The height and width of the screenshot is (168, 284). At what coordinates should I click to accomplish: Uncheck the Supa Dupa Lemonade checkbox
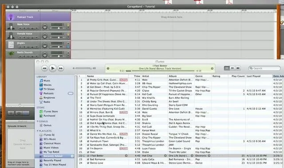(x=88, y=116)
